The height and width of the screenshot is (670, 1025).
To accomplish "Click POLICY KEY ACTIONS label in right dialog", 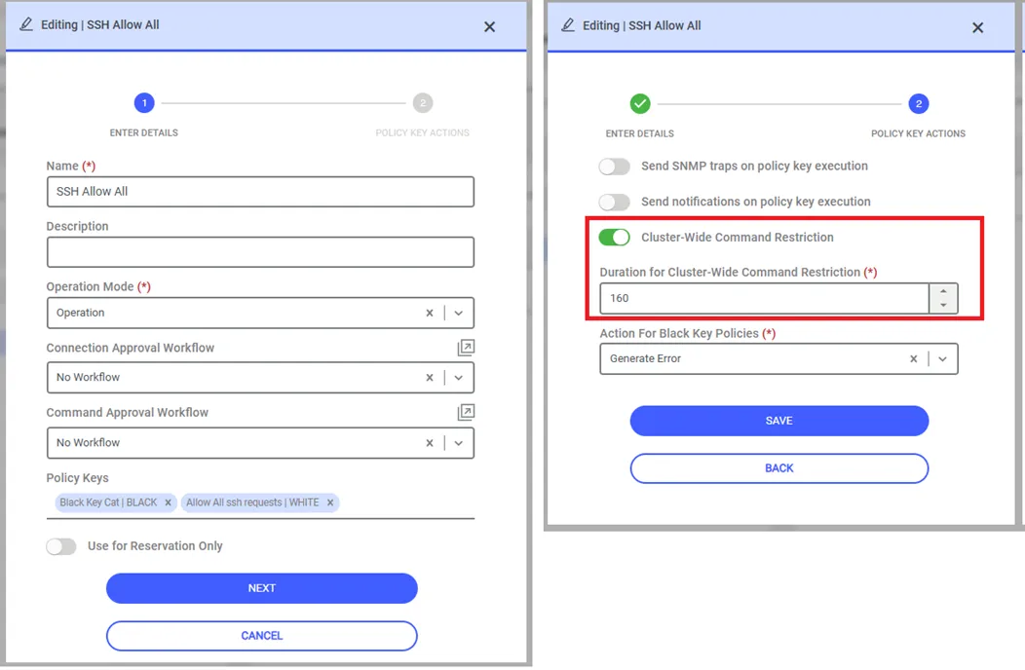I will click(x=919, y=133).
